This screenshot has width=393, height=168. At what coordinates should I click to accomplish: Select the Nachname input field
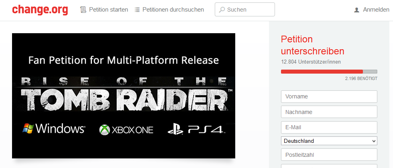329,112
